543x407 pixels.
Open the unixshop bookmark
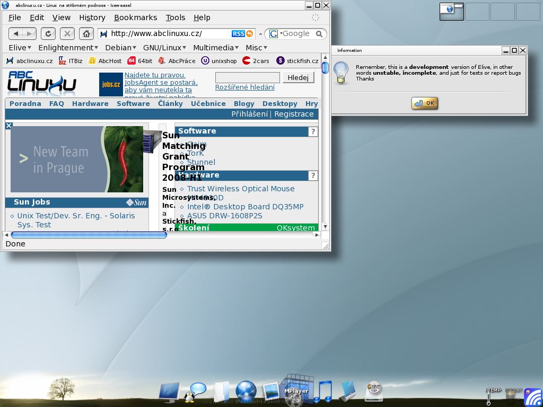[219, 61]
